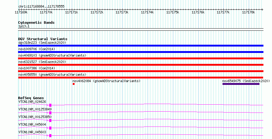Click the 1p13.1 cytogenetic band label
Image resolution: width=272 pixels, height=139 pixels.
tap(24, 26)
